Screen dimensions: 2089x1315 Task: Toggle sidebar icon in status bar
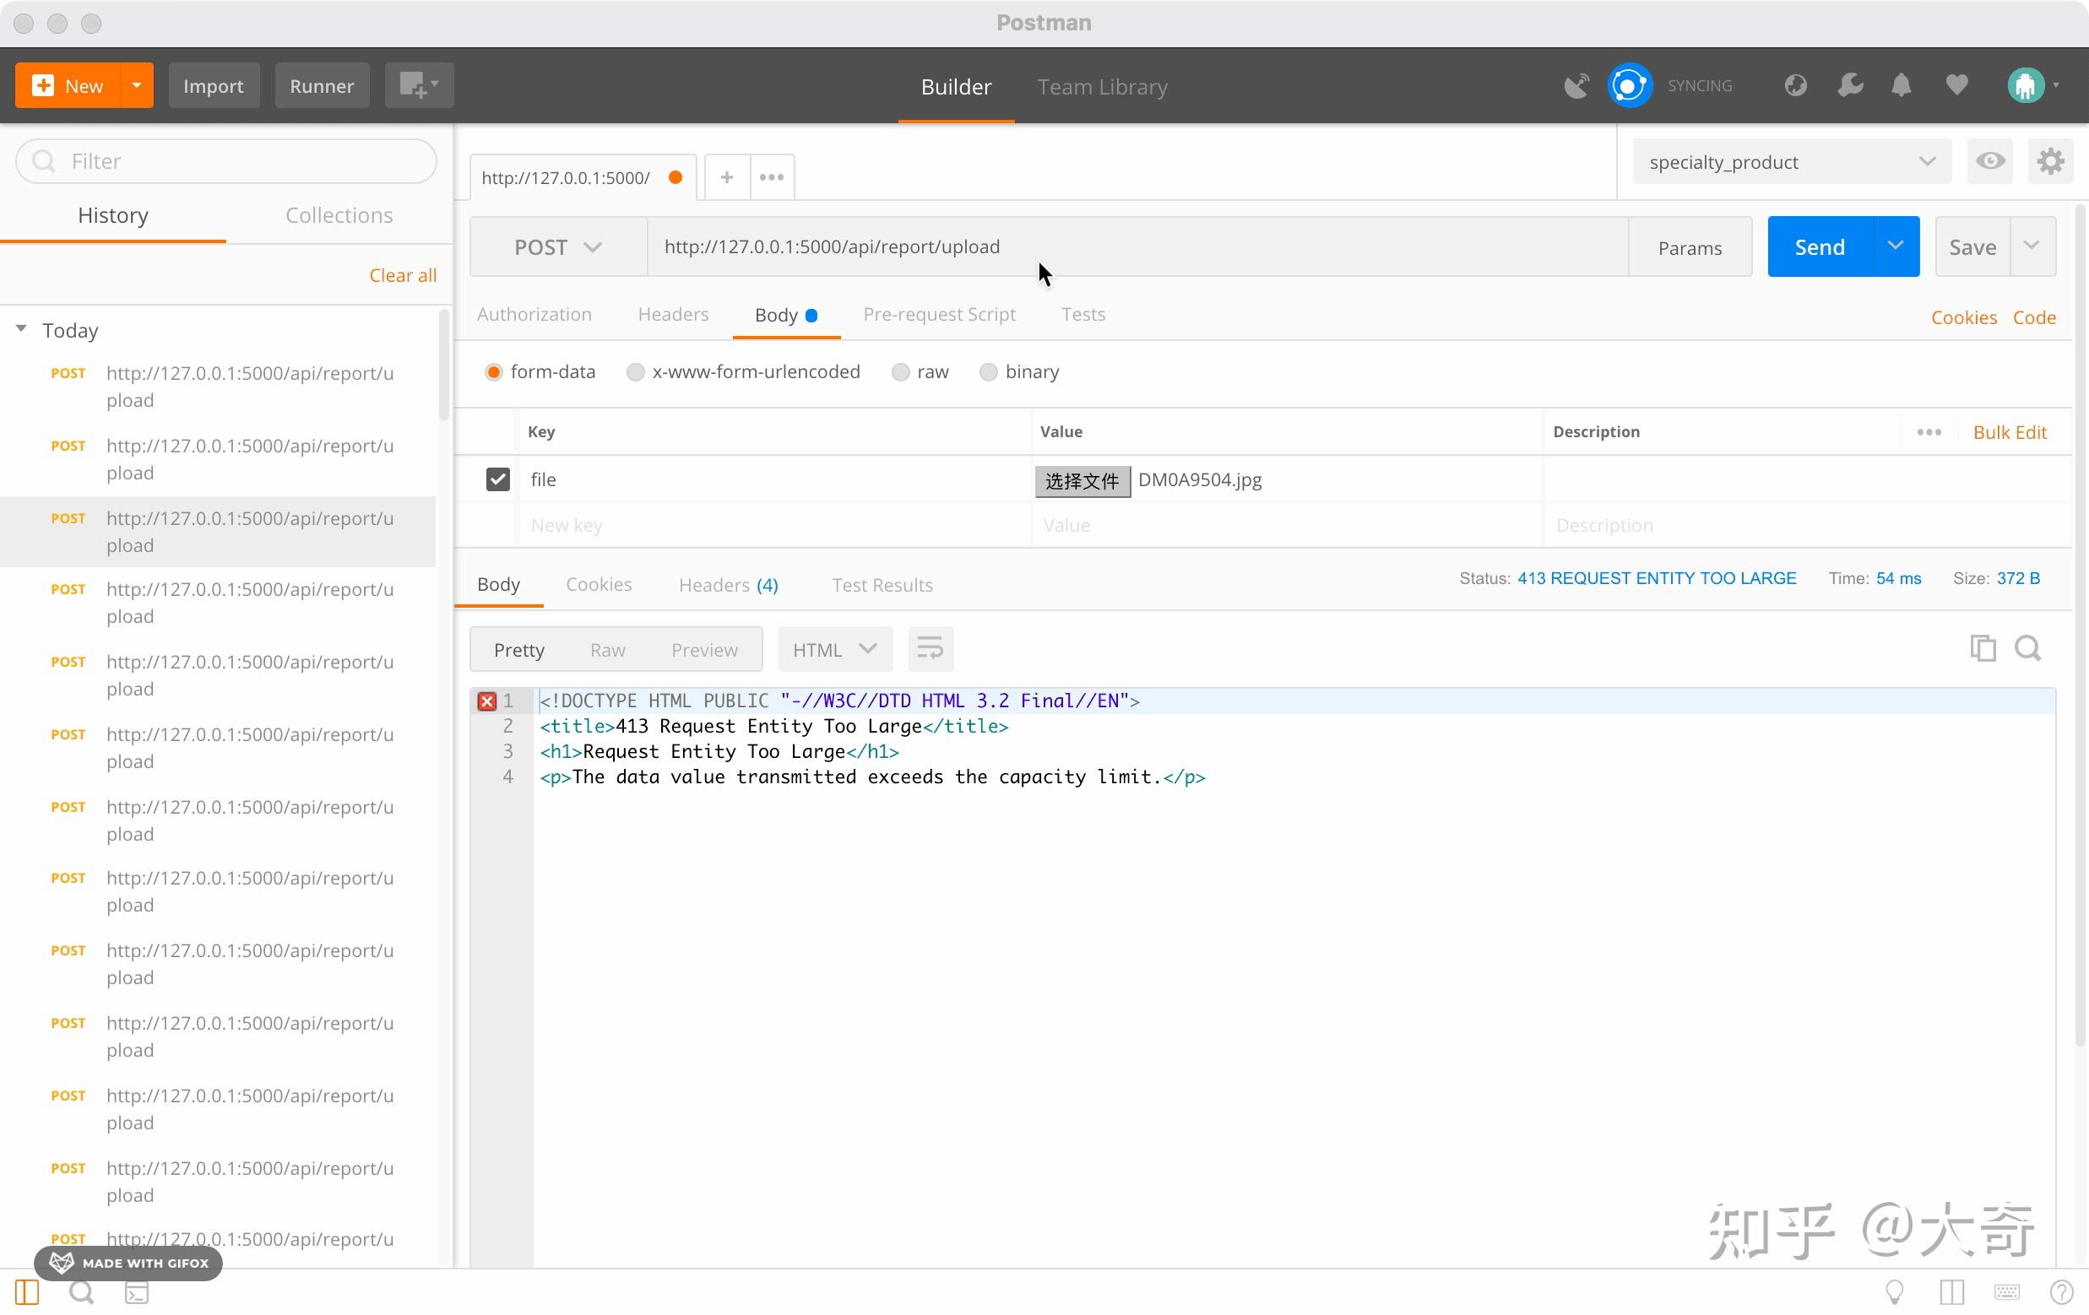click(x=27, y=1292)
